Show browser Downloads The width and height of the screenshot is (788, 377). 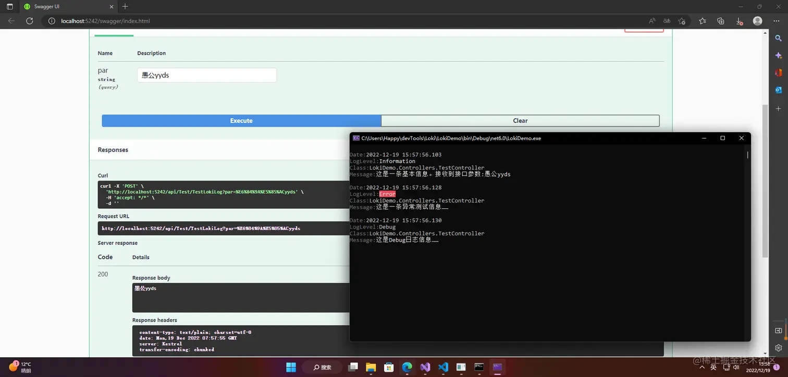click(x=739, y=21)
